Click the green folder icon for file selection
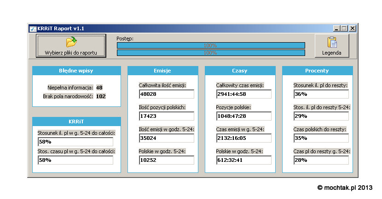 (x=71, y=42)
